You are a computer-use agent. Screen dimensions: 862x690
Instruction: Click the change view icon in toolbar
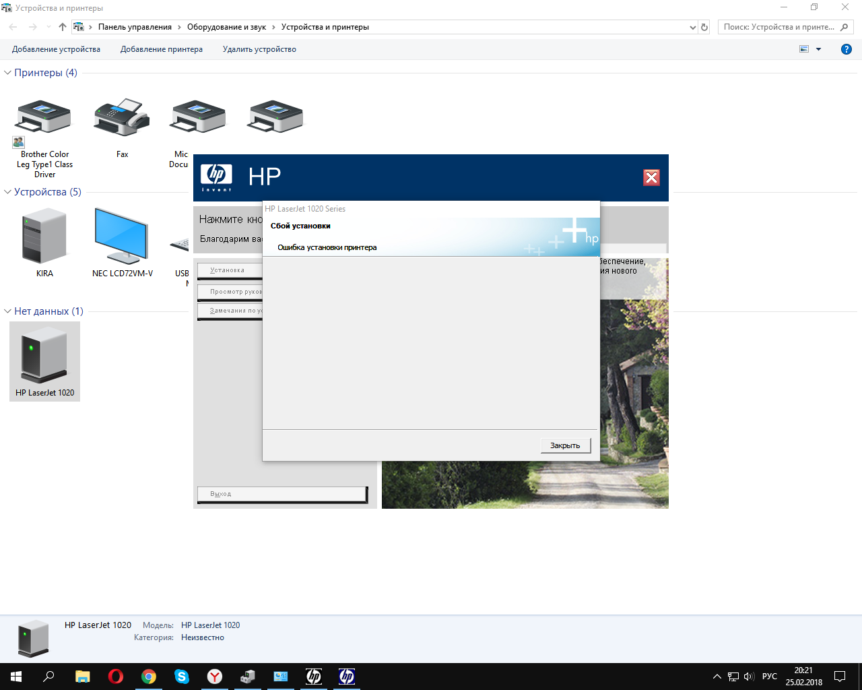[804, 49]
